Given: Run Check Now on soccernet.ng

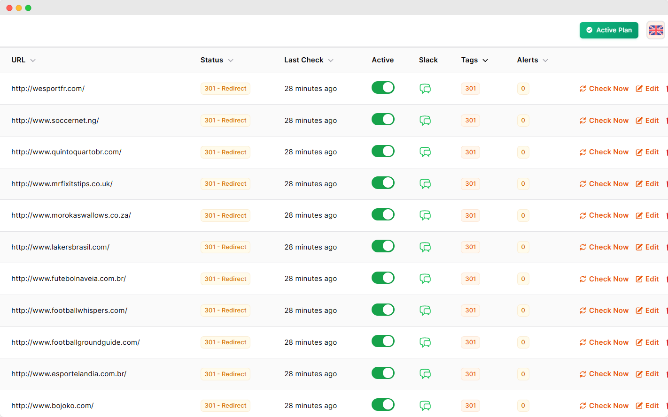Looking at the screenshot, I should (x=604, y=121).
